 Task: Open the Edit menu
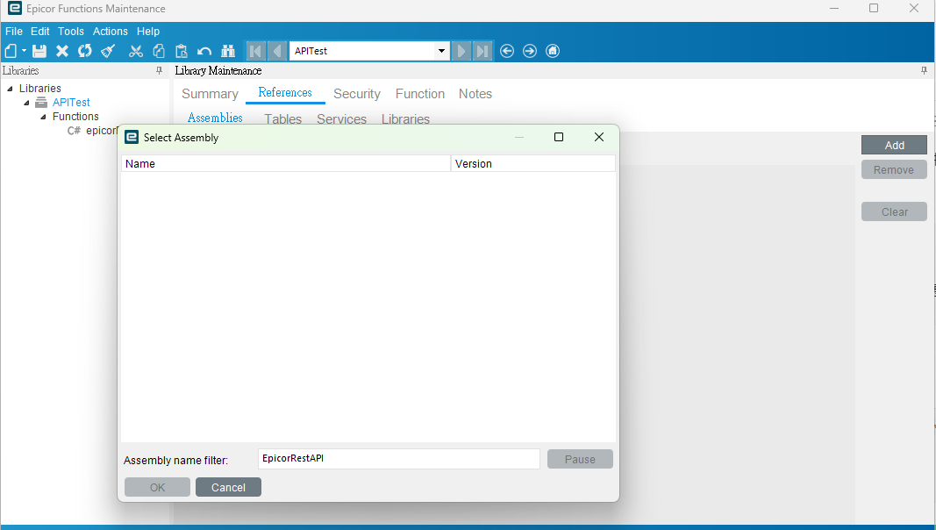[40, 31]
